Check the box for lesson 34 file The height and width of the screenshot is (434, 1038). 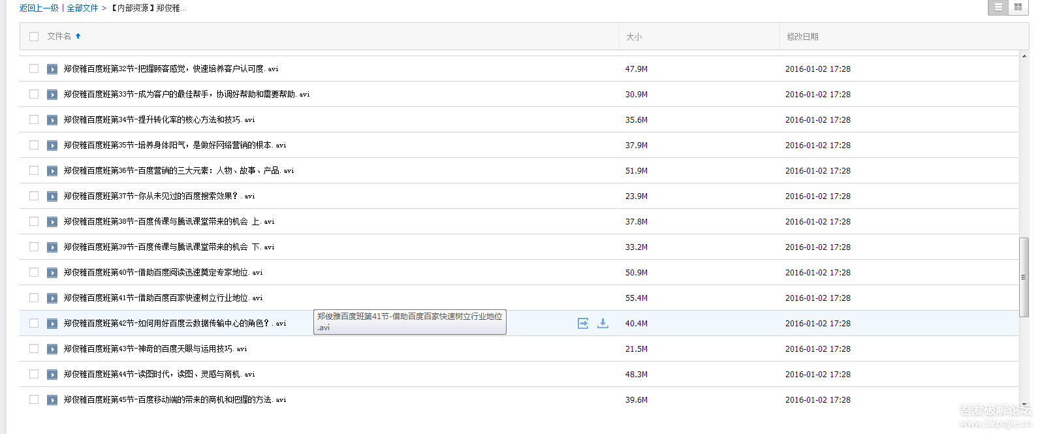34,119
